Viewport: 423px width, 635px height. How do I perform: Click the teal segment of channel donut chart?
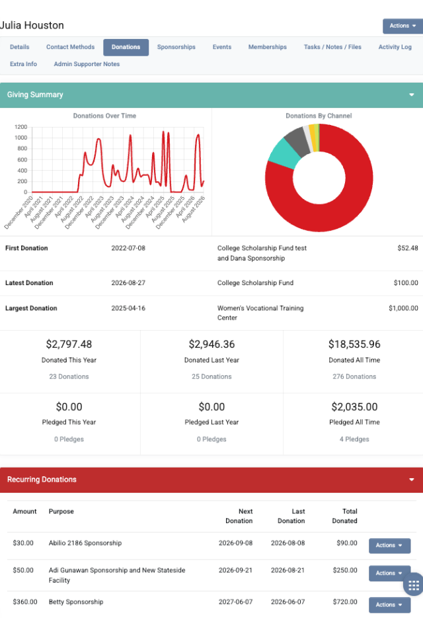click(284, 154)
